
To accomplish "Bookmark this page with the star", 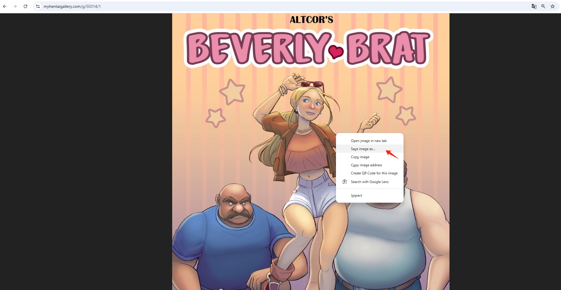I will (553, 6).
